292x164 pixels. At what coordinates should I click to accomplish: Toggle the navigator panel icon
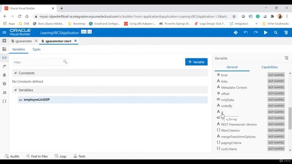[4, 41]
